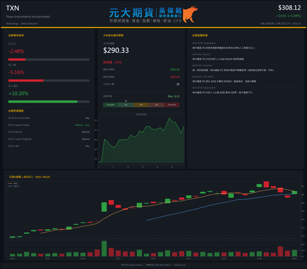Viewport: 307px width, 269px height.
Task: Click the Hold segment of the rating scale
Action: pyautogui.click(x=141, y=105)
